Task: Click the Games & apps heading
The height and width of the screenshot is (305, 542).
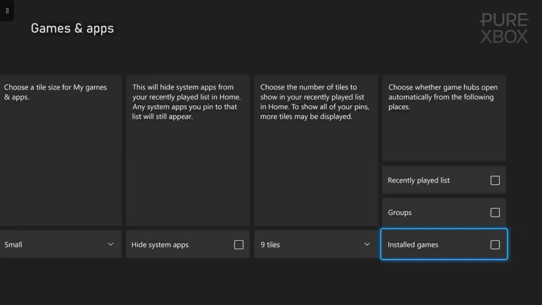Action: point(72,28)
